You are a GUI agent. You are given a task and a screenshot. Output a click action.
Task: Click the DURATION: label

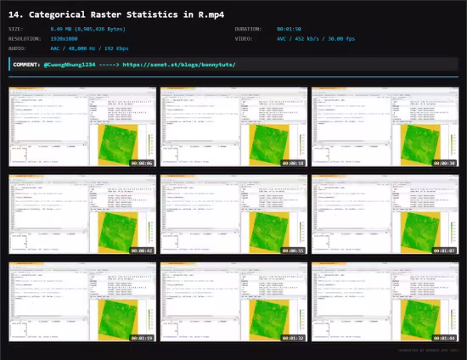(x=248, y=29)
